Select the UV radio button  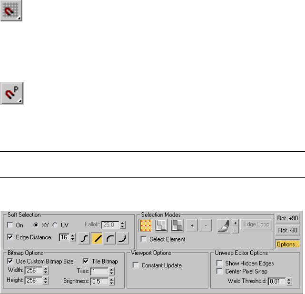pos(55,225)
